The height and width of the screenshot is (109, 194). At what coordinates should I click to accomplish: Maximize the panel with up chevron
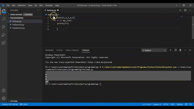[185, 50]
